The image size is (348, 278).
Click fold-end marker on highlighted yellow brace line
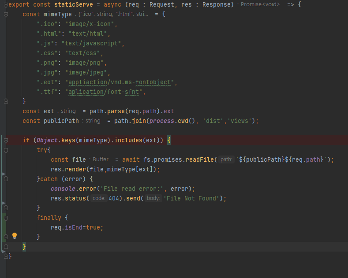click(6, 247)
